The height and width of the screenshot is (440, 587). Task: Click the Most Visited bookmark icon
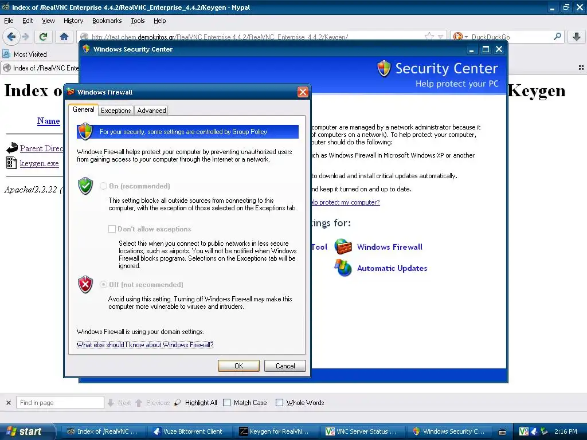[6, 54]
